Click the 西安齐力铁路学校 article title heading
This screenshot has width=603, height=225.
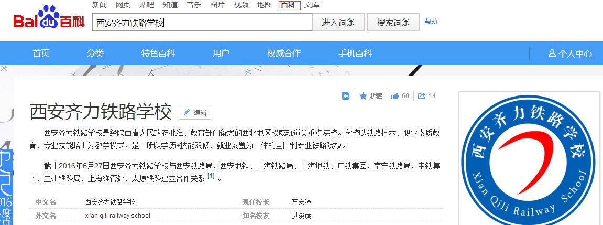101,112
